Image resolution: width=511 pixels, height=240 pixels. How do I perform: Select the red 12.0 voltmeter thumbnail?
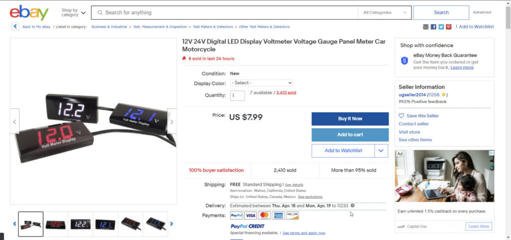[x=56, y=224]
